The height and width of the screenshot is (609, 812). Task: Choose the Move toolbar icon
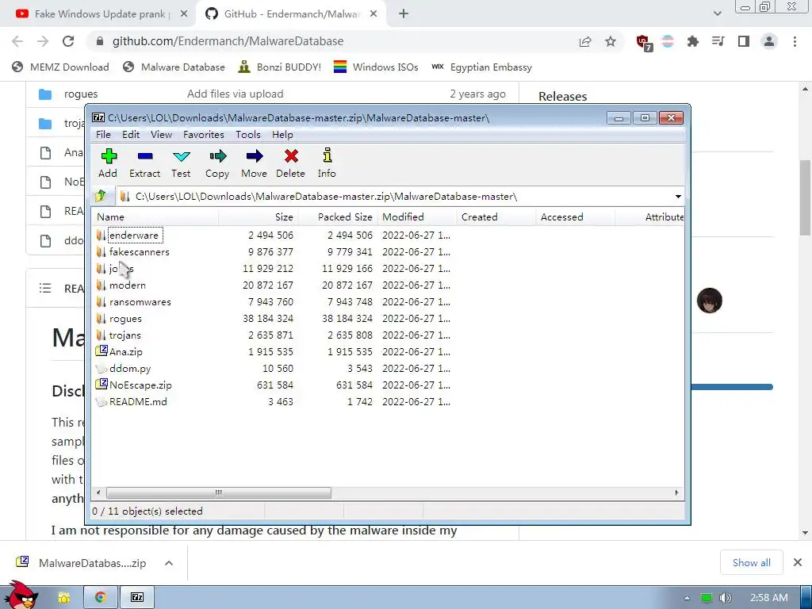click(255, 163)
